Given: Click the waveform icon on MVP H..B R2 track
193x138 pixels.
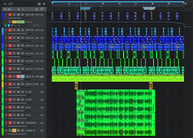Looking at the screenshot, I should (42, 84).
